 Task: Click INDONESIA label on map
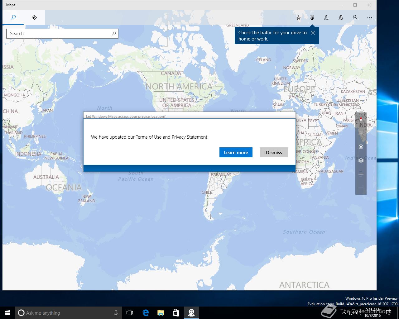pyautogui.click(x=28, y=154)
